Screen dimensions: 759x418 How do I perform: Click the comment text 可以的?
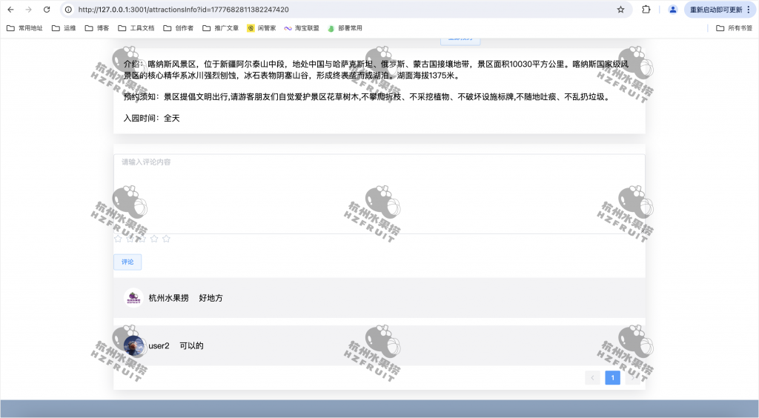[191, 346]
